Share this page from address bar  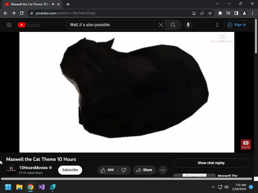pyautogui.click(x=202, y=13)
